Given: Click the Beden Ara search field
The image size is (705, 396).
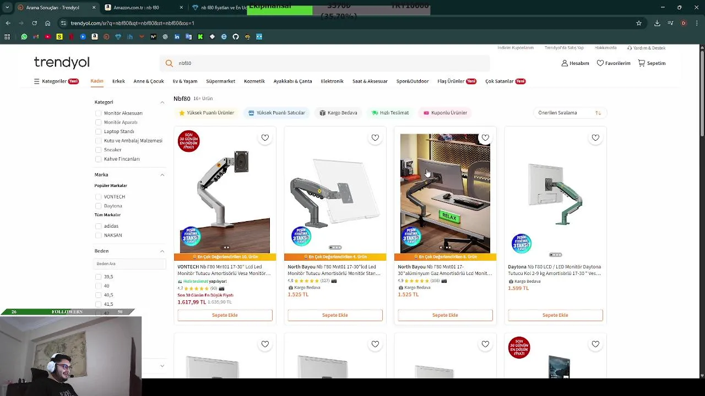Looking at the screenshot, I should coord(130,264).
